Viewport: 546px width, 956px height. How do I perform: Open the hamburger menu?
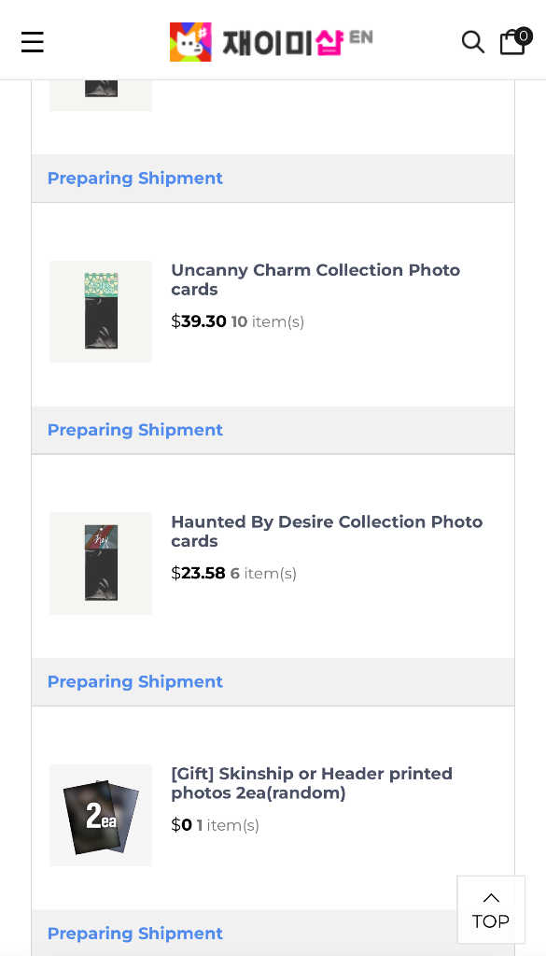pyautogui.click(x=33, y=42)
